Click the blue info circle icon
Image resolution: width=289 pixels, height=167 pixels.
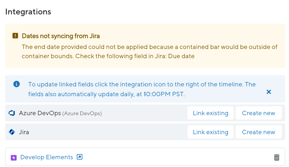coord(16,84)
